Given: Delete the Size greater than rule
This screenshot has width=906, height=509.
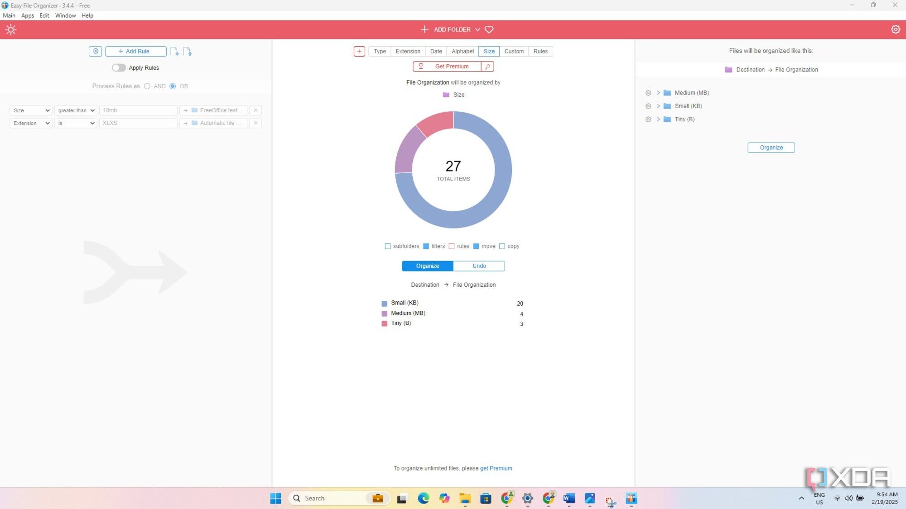Looking at the screenshot, I should coord(255,110).
